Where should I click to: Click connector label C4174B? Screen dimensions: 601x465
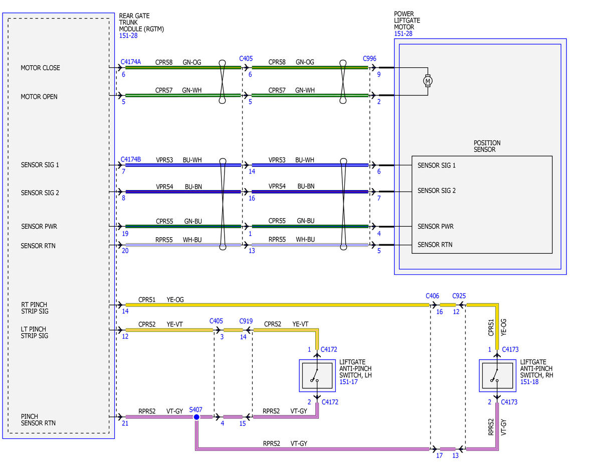131,159
